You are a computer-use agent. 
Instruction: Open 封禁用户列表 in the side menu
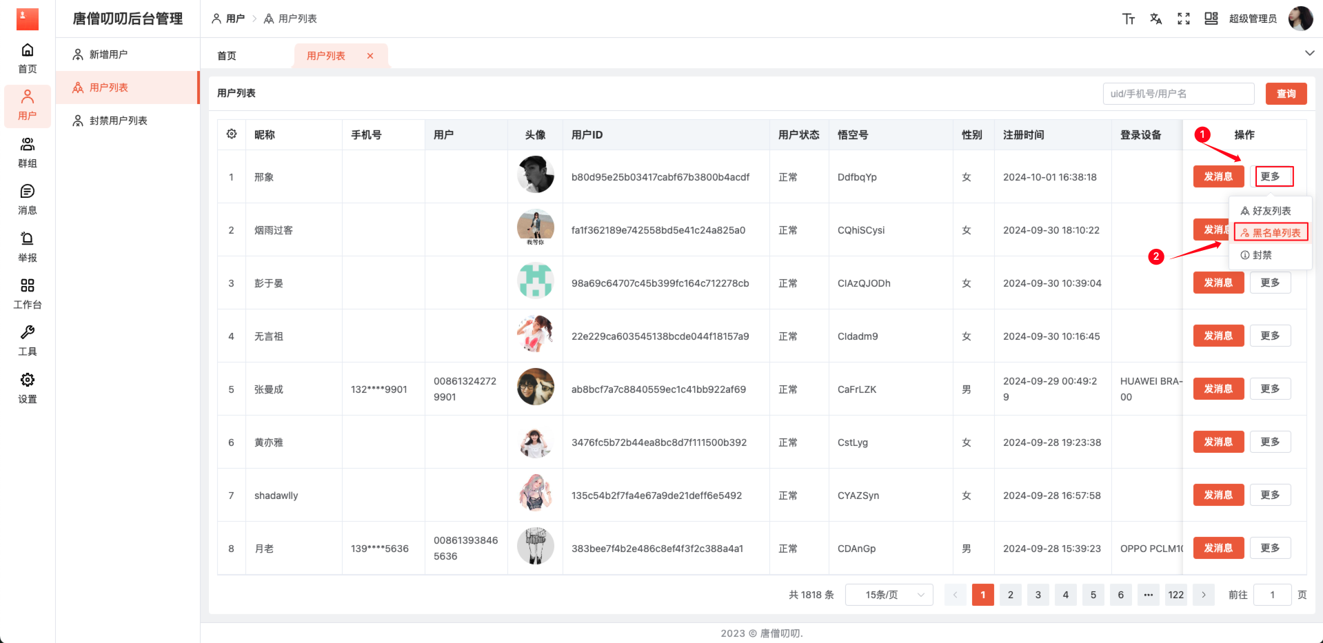point(118,121)
